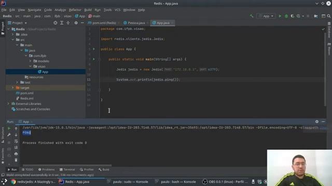Expand the .idea folder in project tree
This screenshot has height=186, width=332.
[x=12, y=35]
